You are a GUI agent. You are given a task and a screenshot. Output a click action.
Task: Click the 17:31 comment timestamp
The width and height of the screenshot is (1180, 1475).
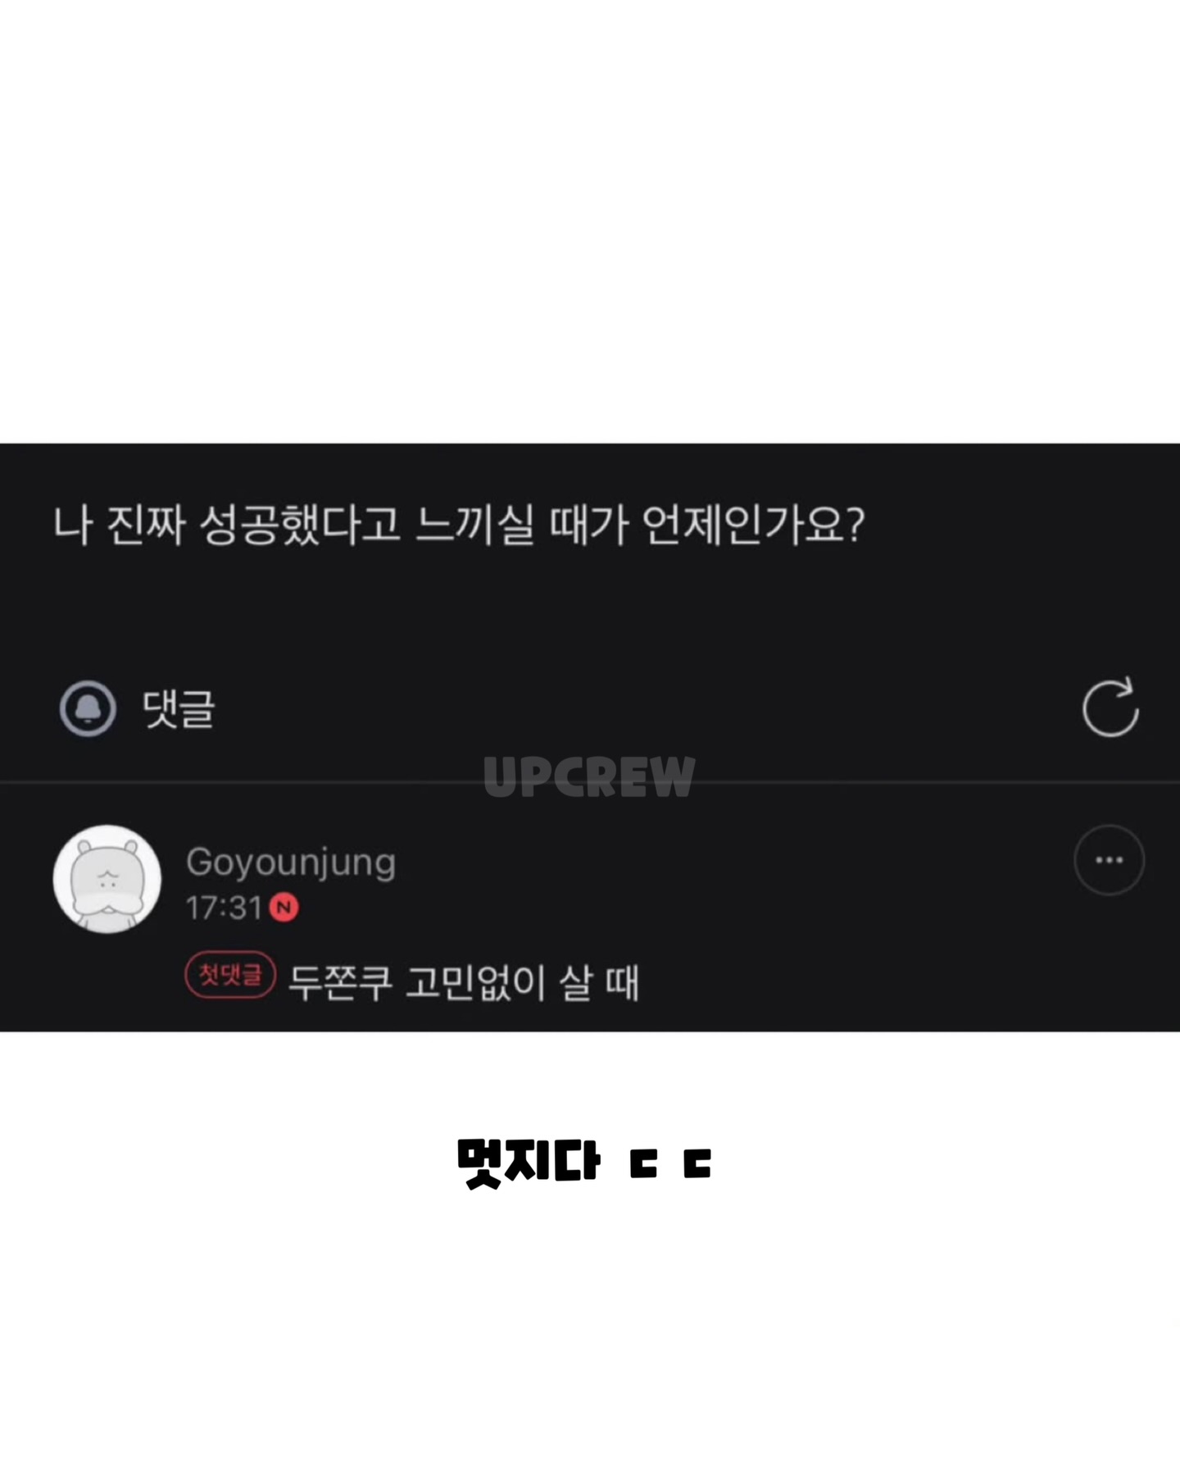pos(224,908)
